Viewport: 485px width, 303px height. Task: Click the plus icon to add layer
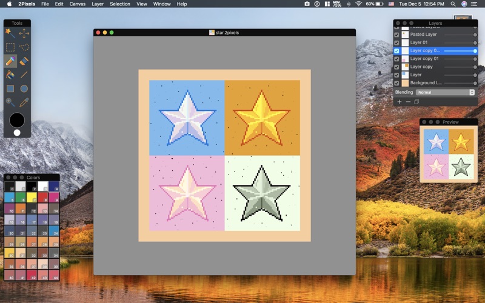pos(400,102)
